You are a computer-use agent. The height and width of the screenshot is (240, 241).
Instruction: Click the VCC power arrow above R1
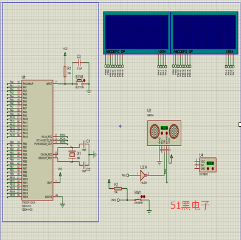[x=65, y=54]
